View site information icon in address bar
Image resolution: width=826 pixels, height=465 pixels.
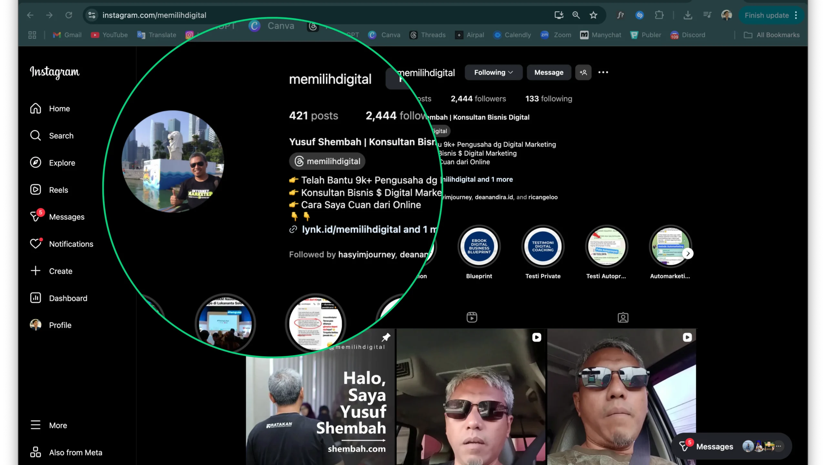click(92, 15)
